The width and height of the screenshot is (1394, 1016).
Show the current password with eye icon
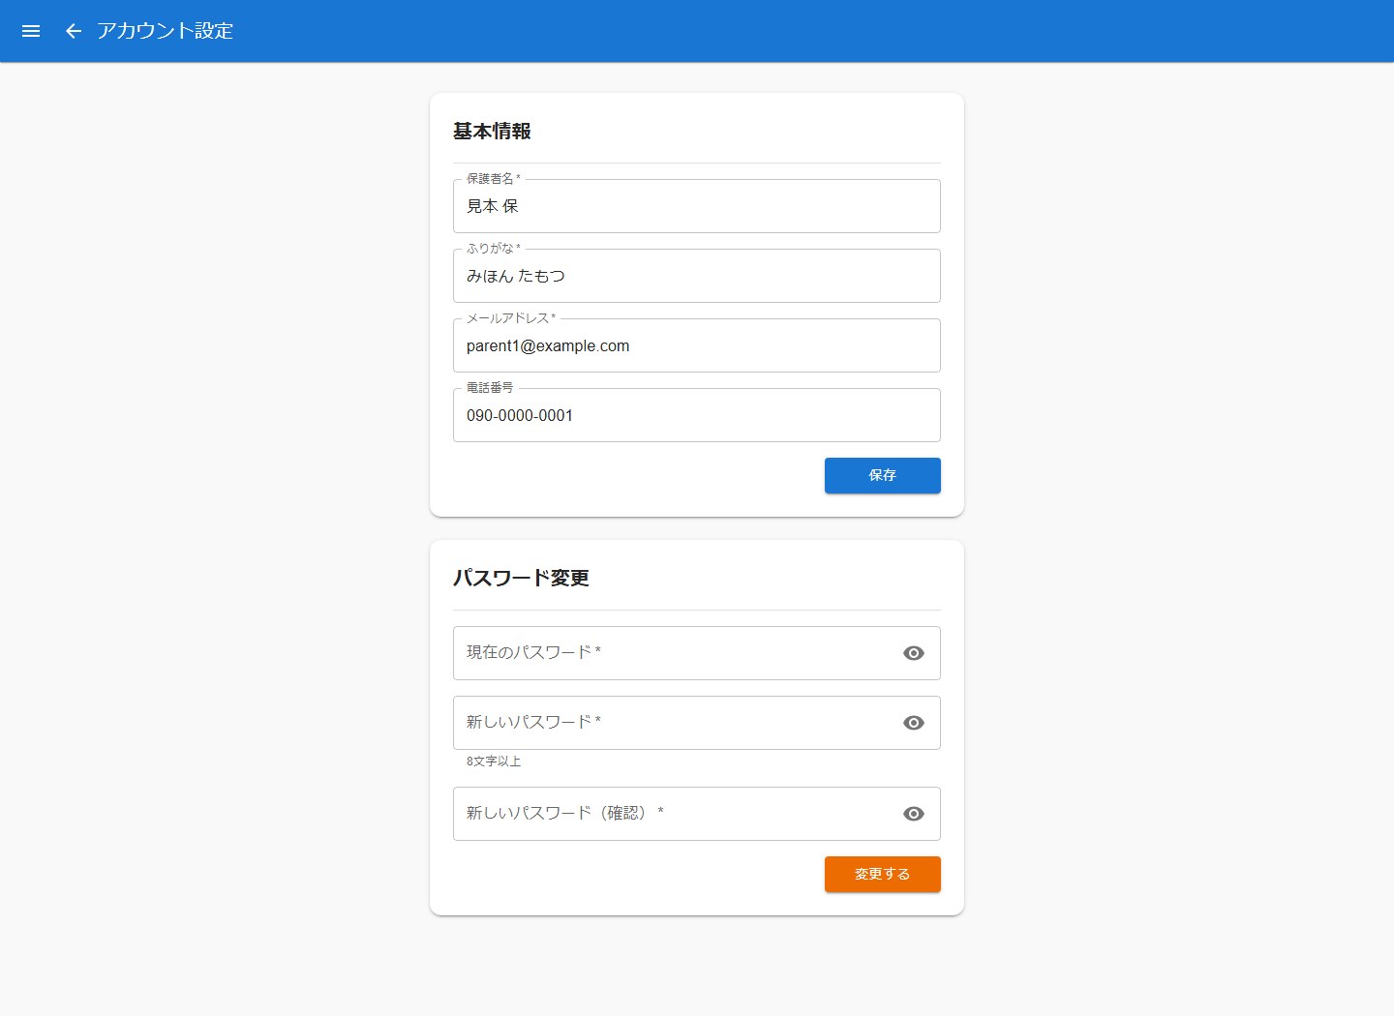(913, 653)
